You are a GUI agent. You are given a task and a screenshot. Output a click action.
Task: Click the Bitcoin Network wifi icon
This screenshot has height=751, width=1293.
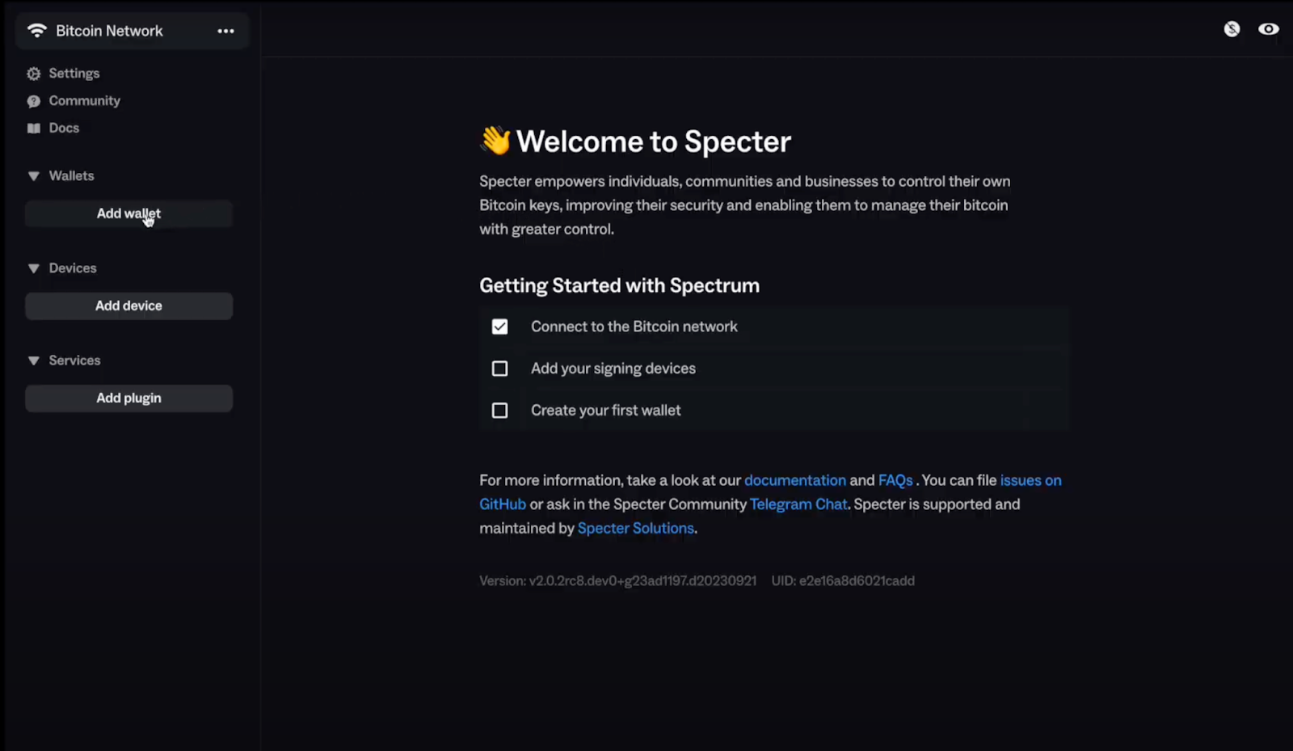37,31
